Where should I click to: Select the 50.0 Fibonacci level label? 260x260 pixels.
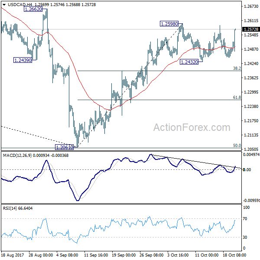coord(237,146)
